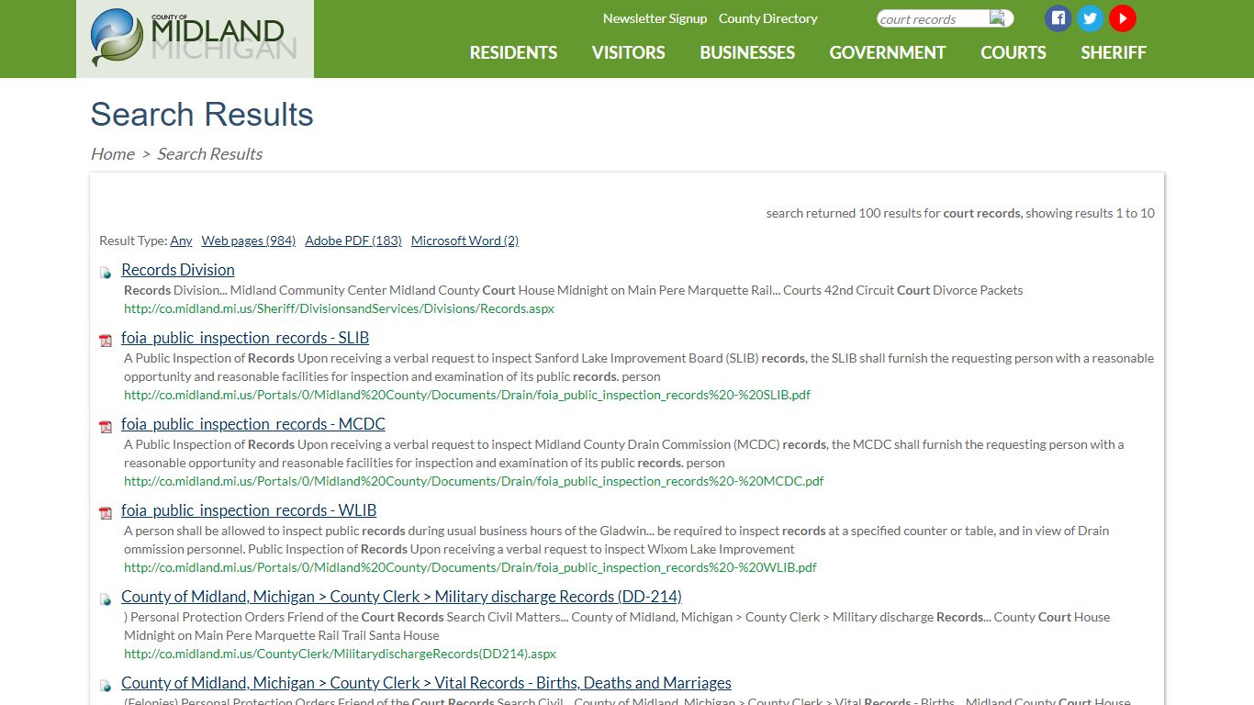Click the Newsletter Signup link
Viewport: 1254px width, 705px height.
pyautogui.click(x=655, y=18)
